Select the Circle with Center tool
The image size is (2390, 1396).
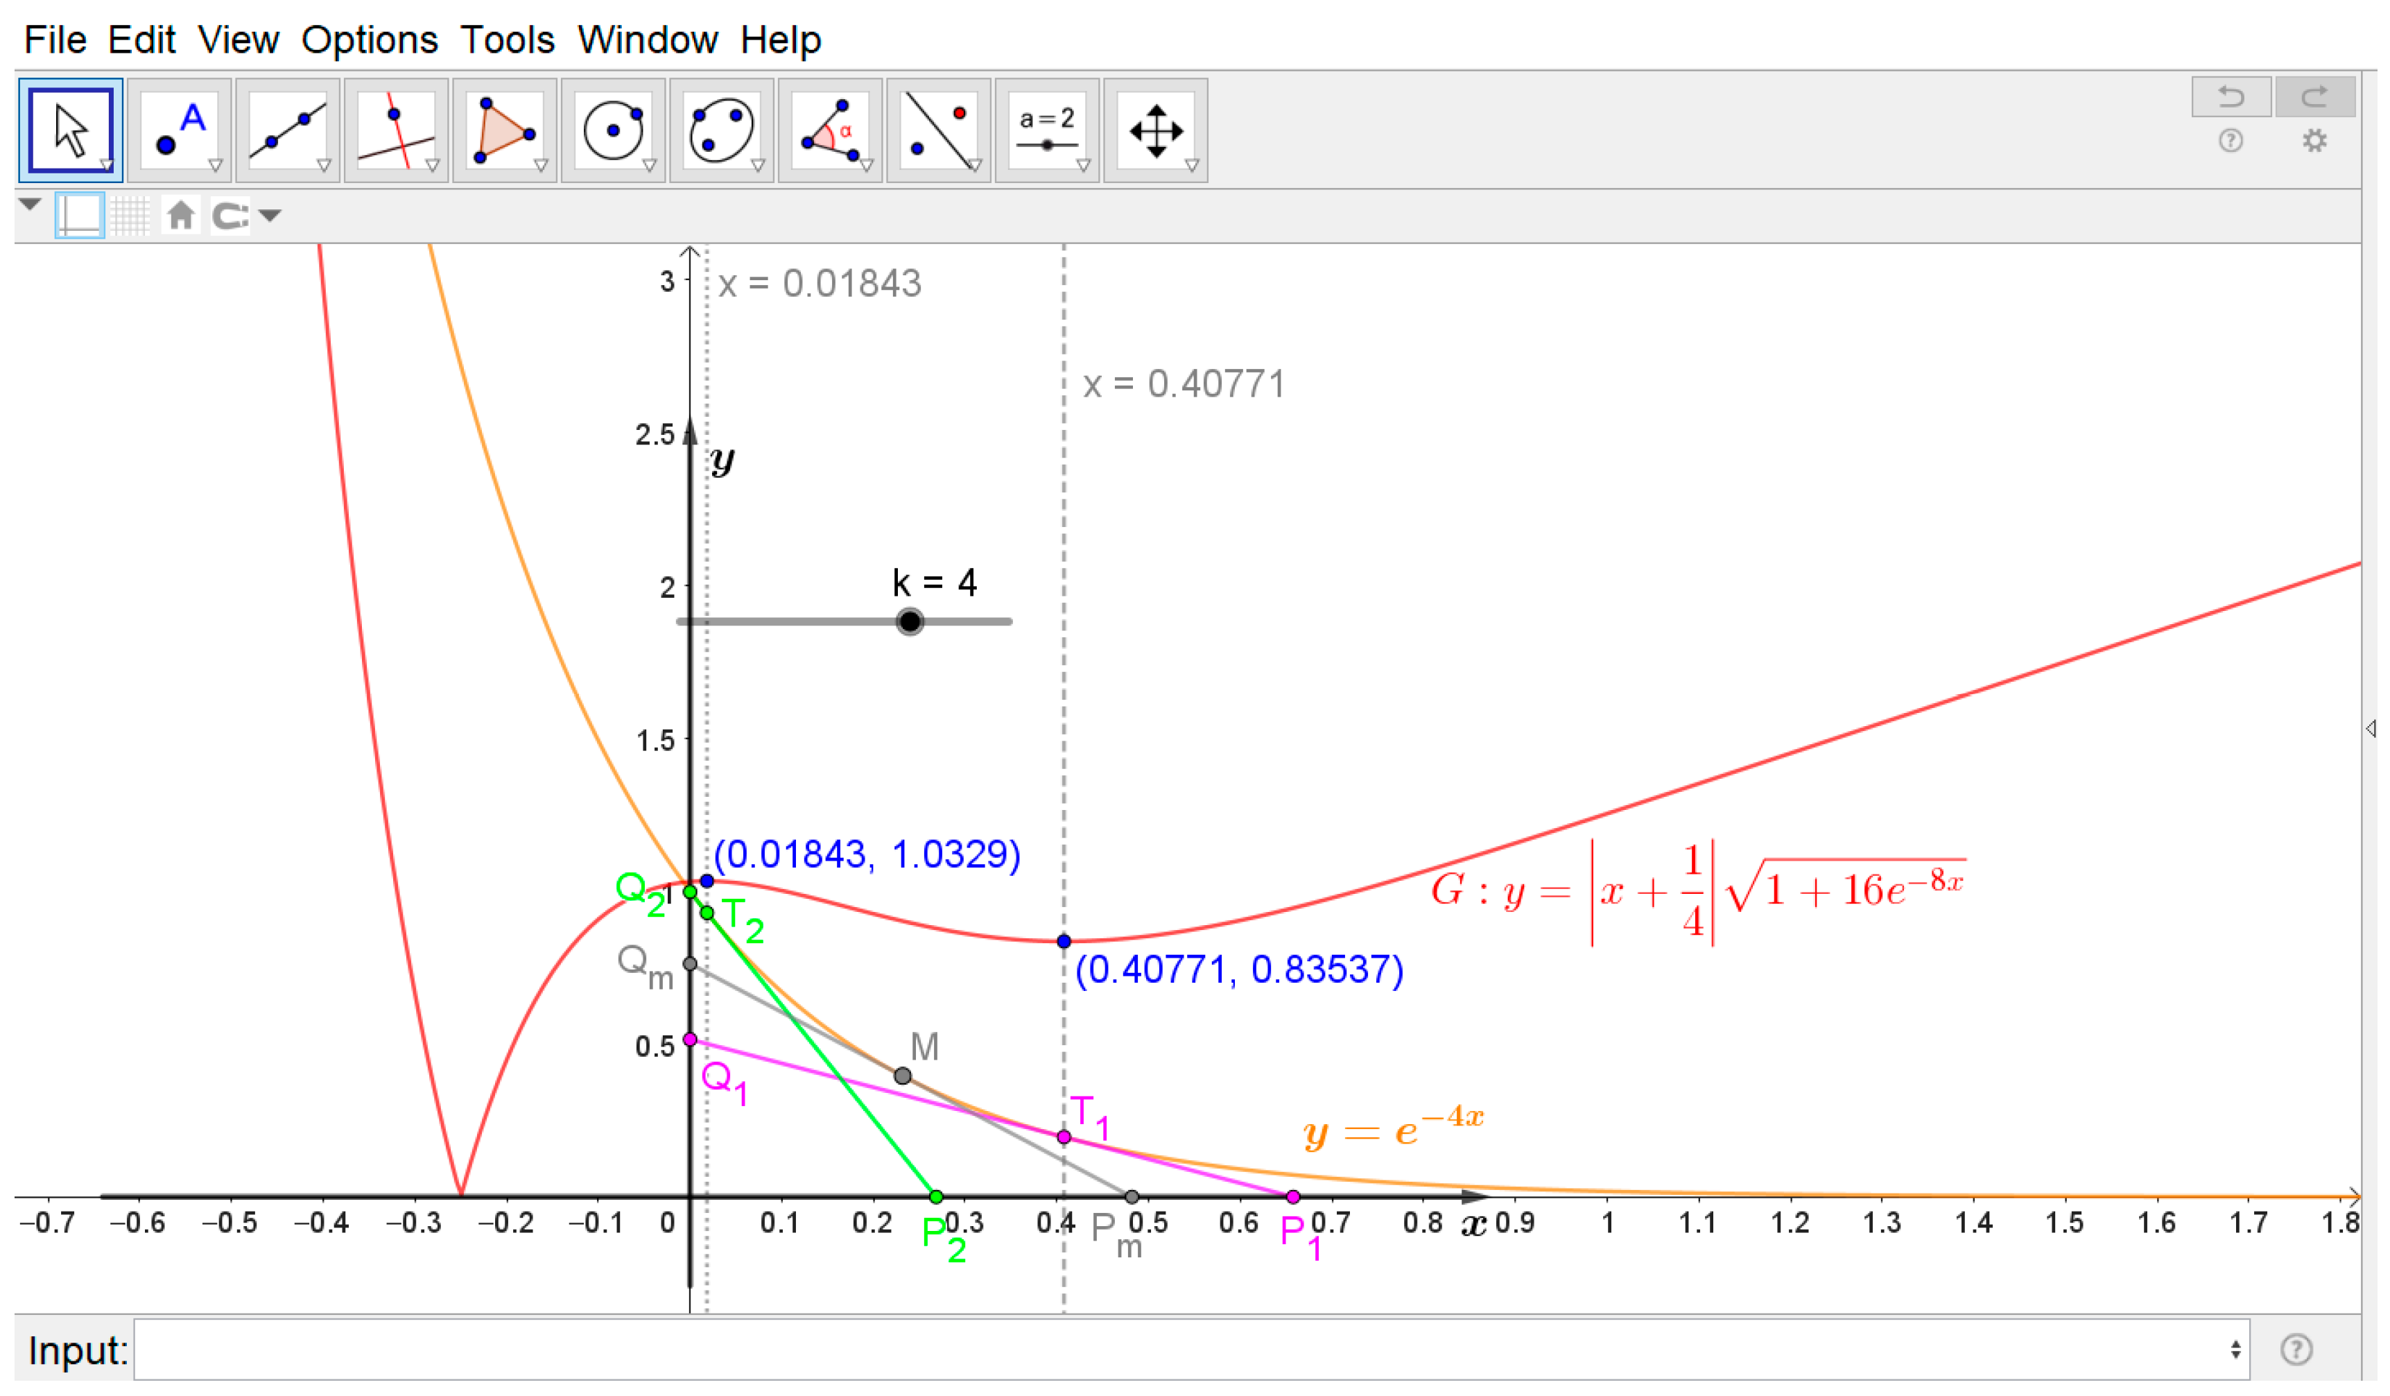coord(613,131)
